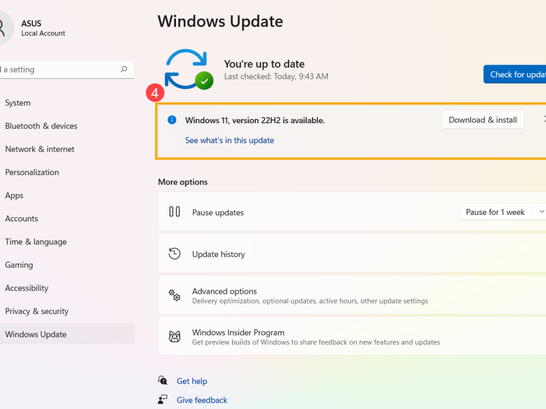Screen dimensions: 546x409
Task: Click the blue info icon for 22H2
Action: (x=172, y=120)
